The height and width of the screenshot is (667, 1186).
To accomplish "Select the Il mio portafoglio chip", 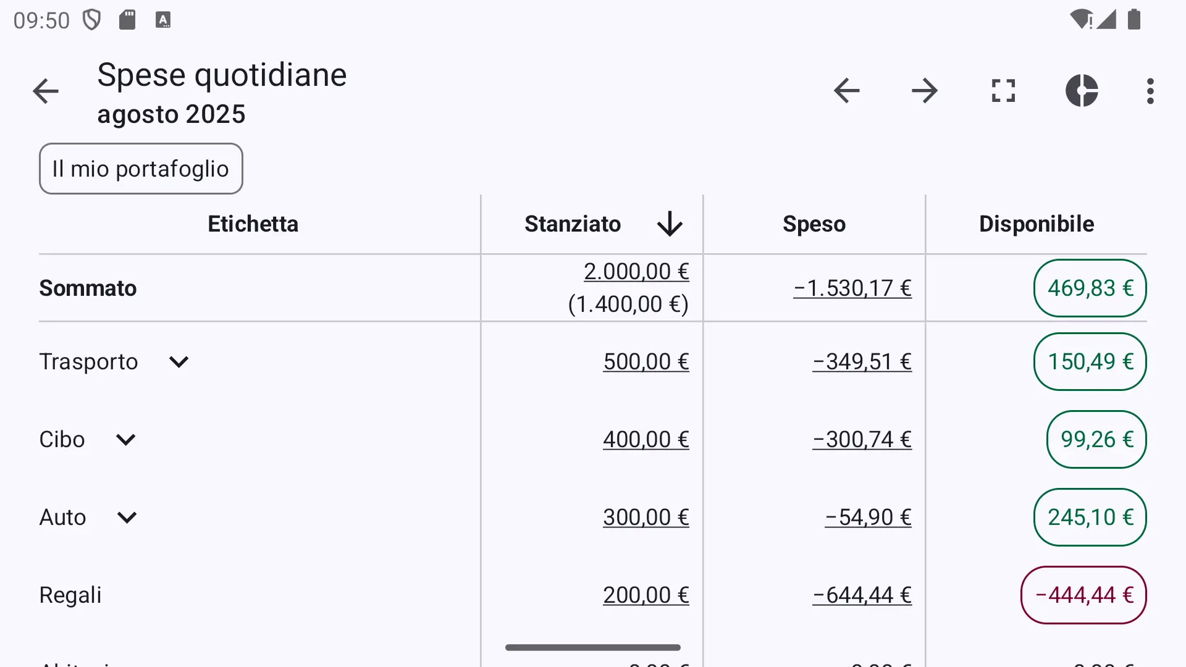I will click(x=141, y=169).
